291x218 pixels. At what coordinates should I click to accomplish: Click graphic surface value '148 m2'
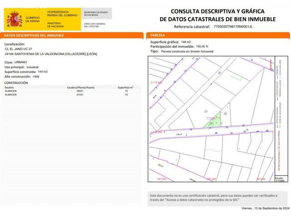[186, 42]
